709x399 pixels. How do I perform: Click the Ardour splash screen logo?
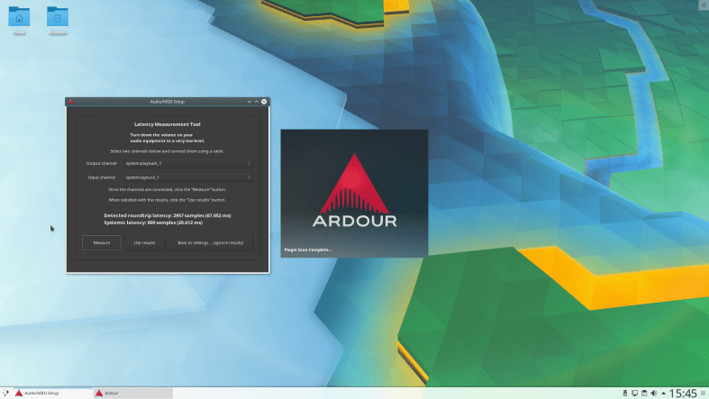[x=354, y=191]
